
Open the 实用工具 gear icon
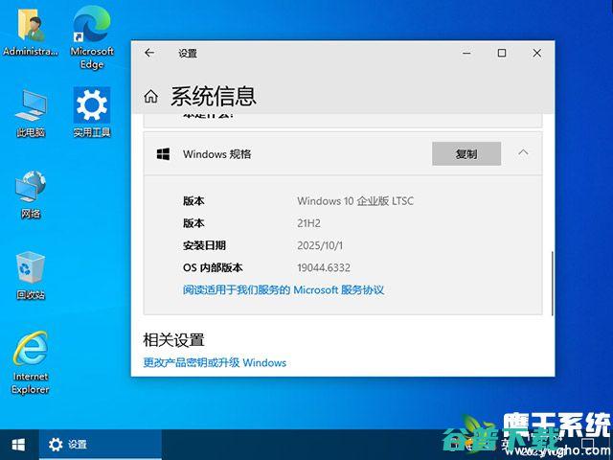[92, 113]
